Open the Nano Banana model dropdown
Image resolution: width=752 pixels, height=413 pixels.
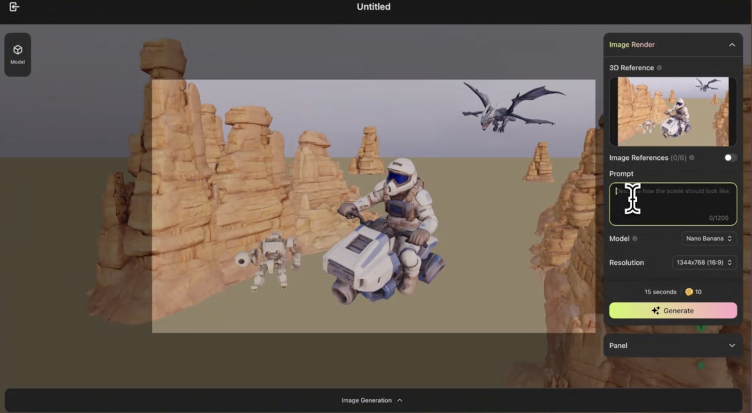click(x=709, y=238)
